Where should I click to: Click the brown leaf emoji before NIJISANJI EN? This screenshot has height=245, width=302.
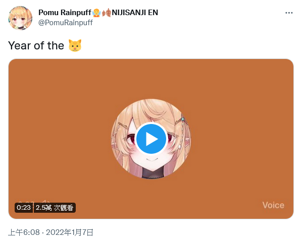tap(107, 13)
